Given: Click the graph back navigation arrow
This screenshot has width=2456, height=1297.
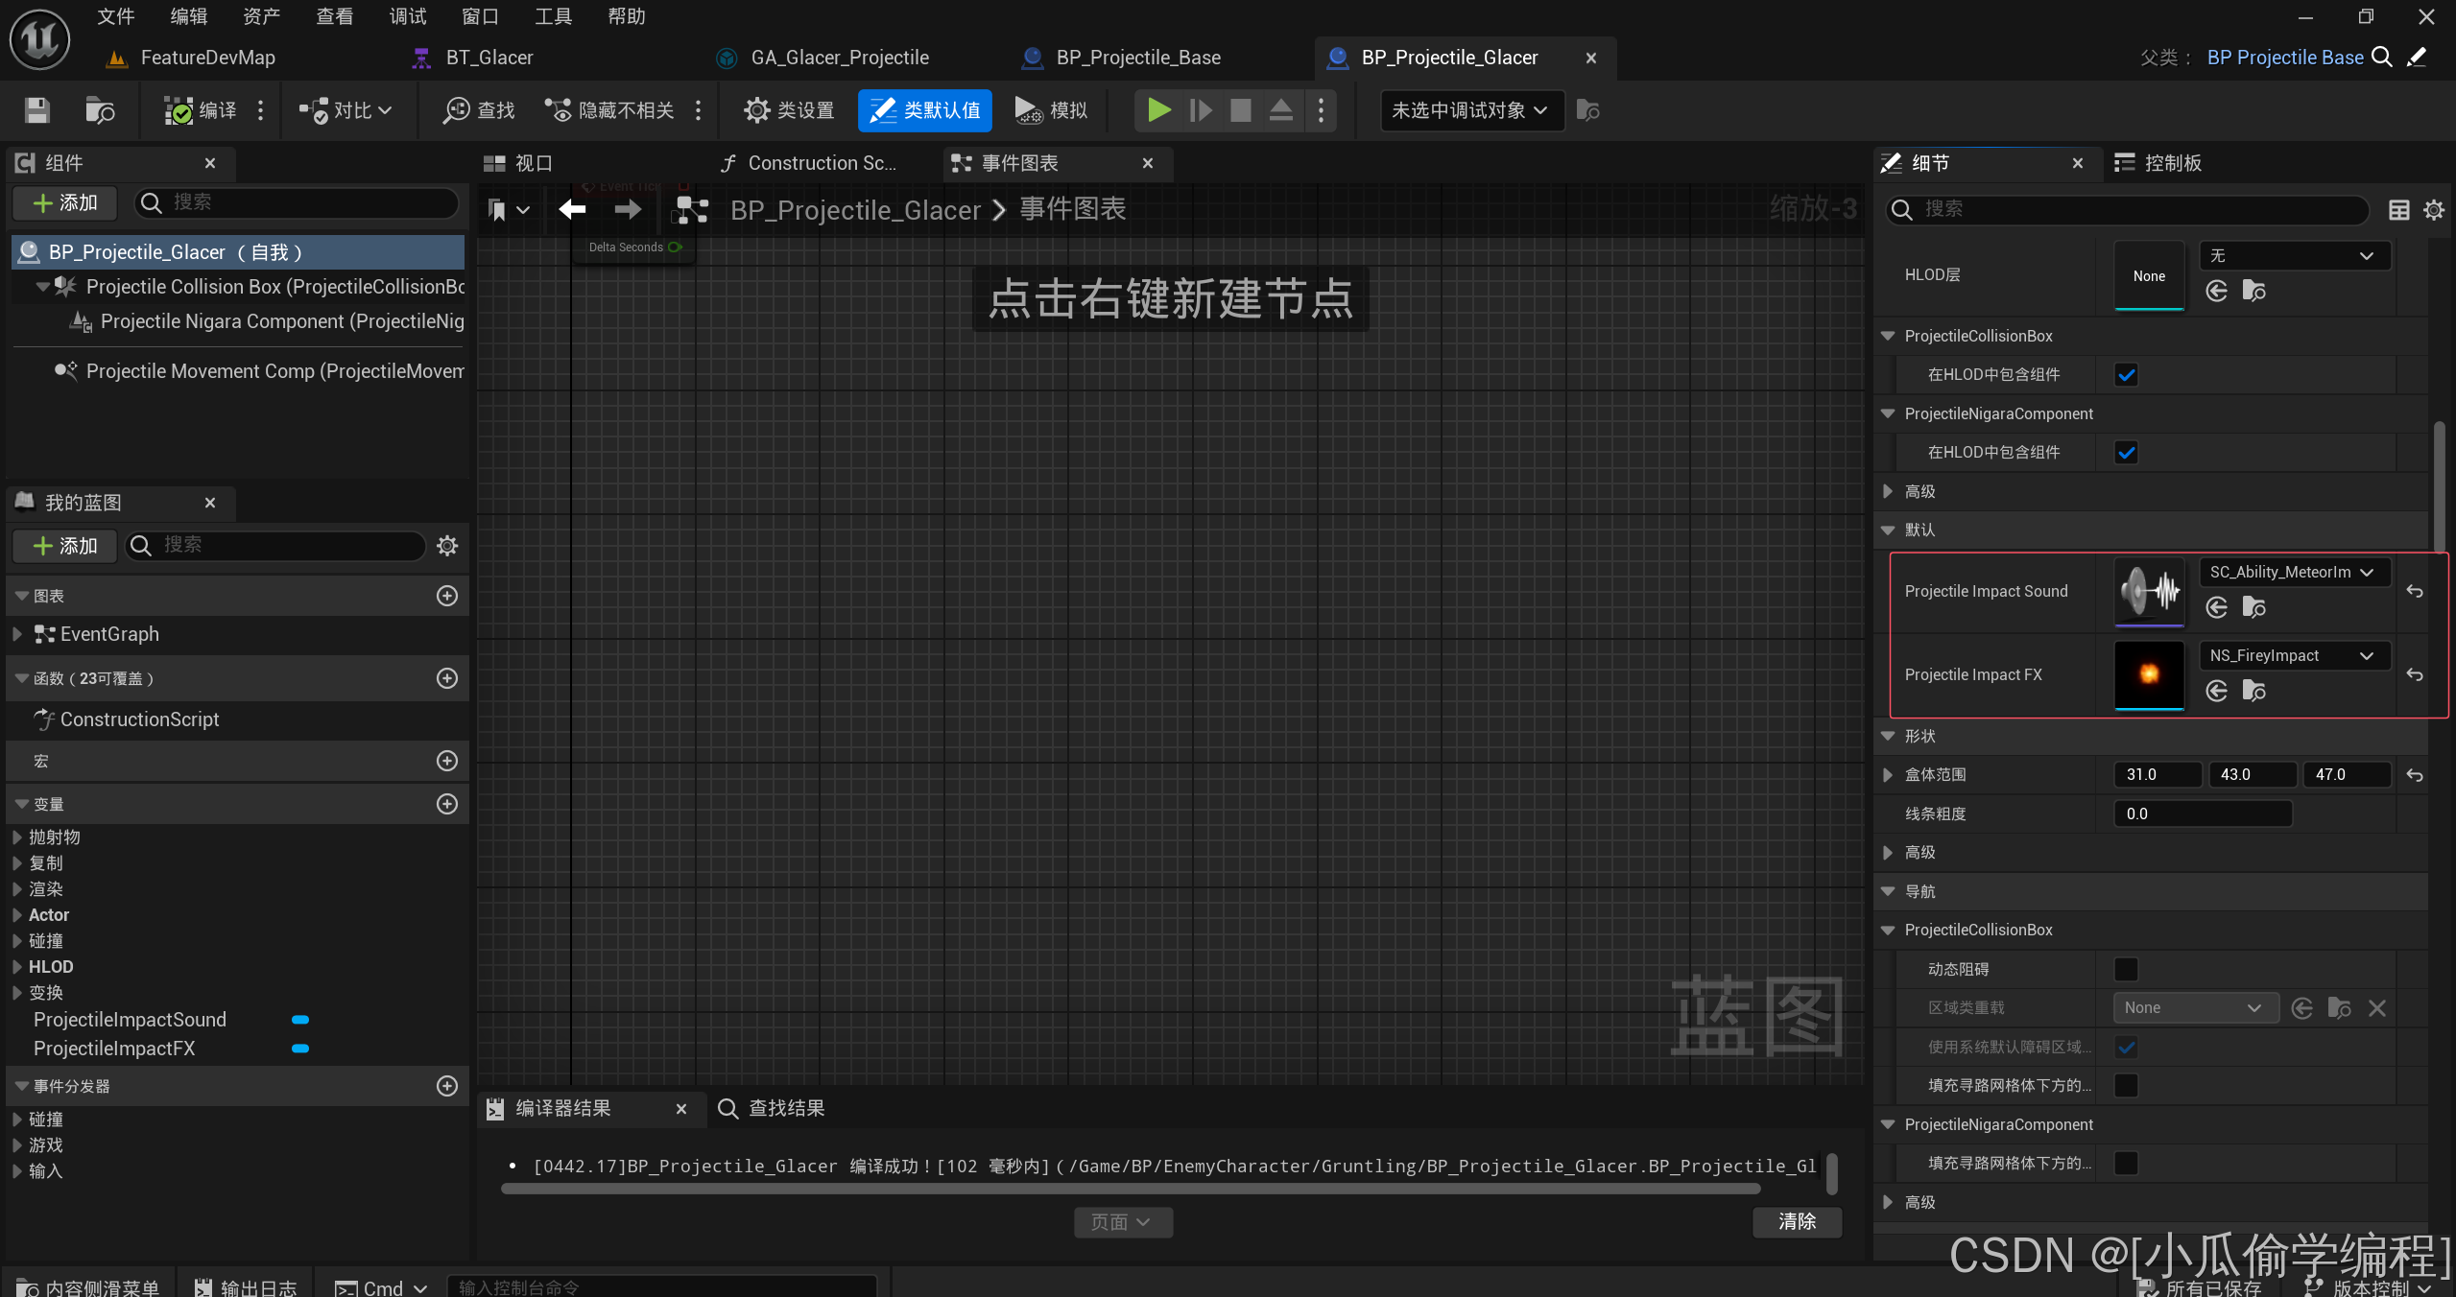Looking at the screenshot, I should [x=572, y=209].
